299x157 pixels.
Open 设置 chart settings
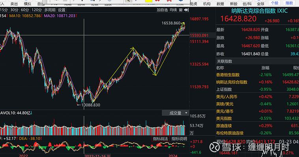(62, 10)
